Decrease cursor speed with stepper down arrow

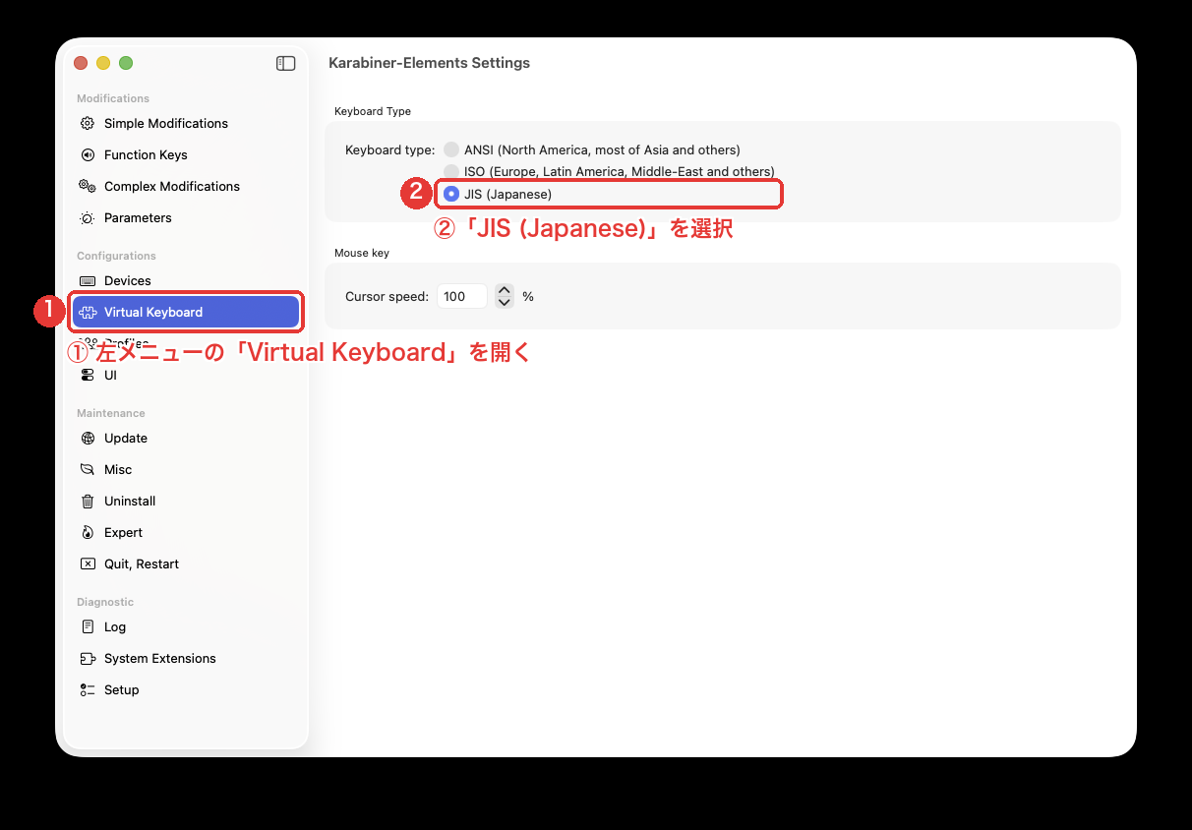point(505,302)
